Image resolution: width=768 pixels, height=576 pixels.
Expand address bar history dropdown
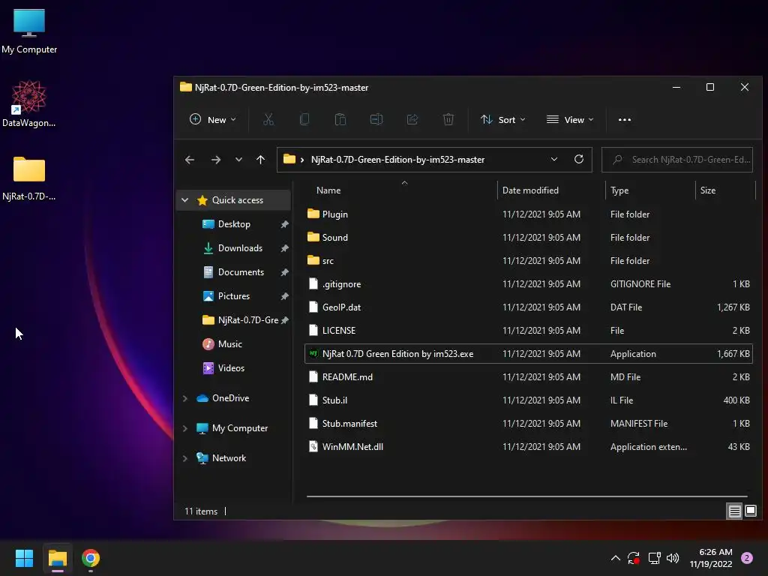[554, 159]
